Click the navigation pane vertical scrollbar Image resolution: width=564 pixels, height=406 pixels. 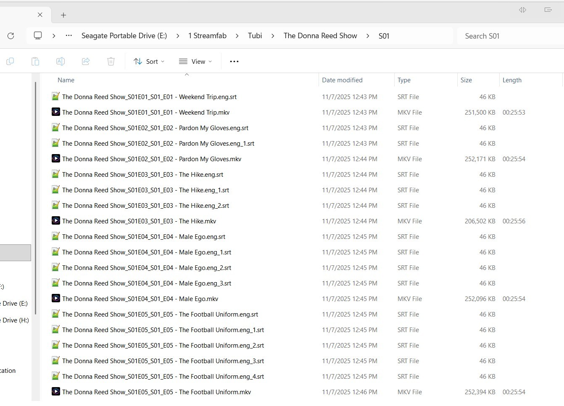click(36, 197)
